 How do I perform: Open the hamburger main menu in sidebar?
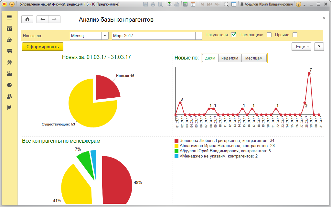(9, 17)
